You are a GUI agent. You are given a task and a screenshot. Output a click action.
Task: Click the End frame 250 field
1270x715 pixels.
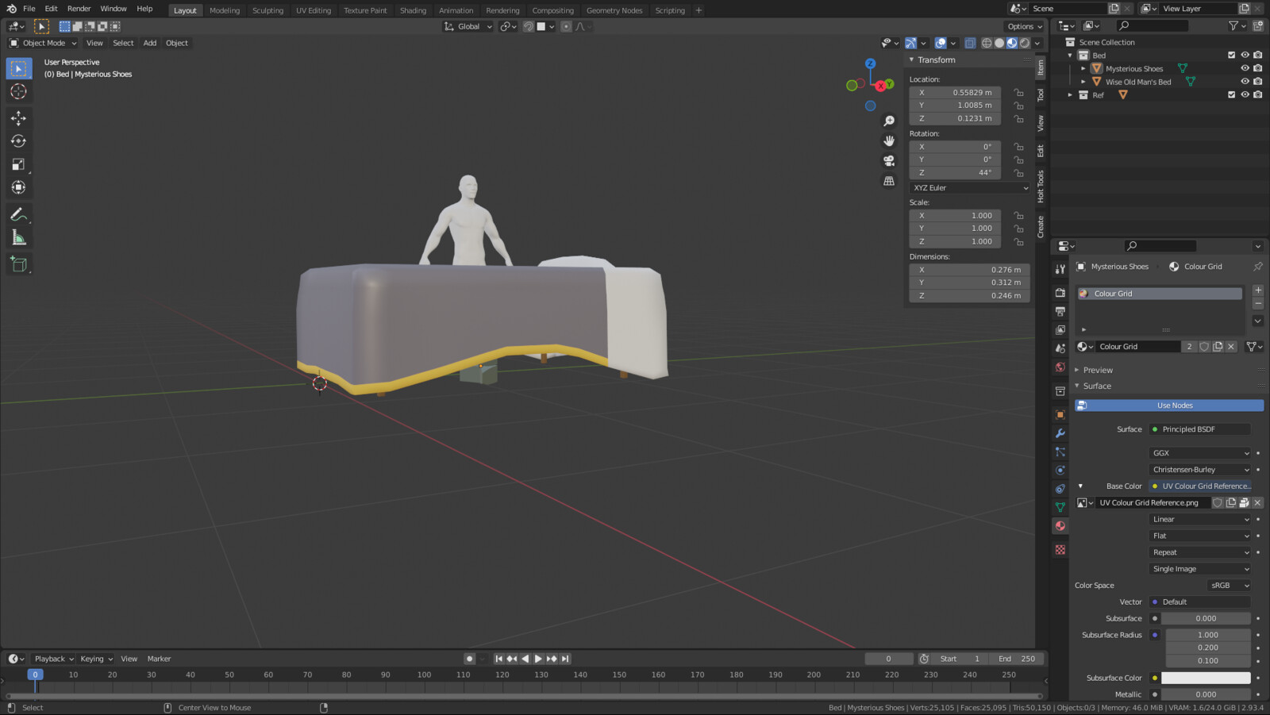[1016, 659]
